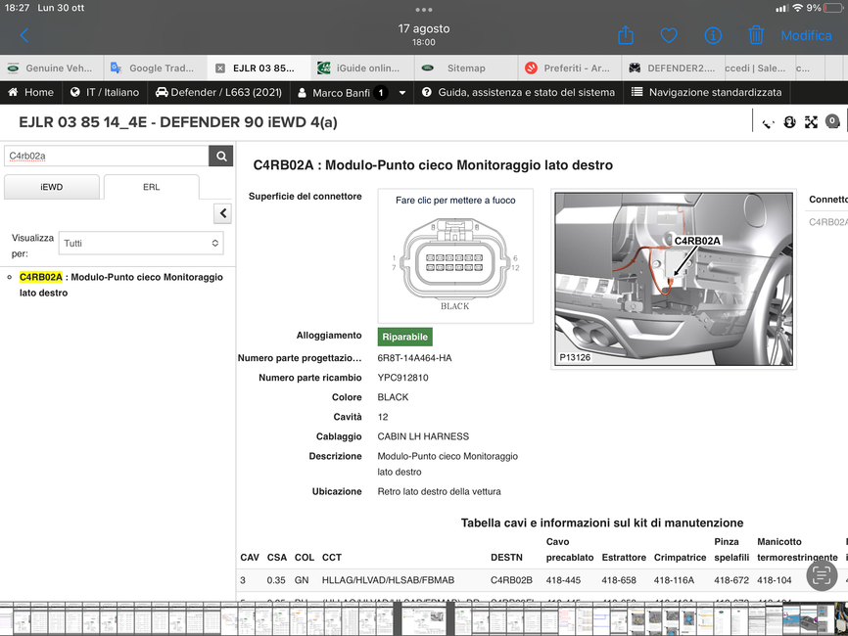
Task: Click the 418-658 Estrattore cell
Action: (619, 580)
